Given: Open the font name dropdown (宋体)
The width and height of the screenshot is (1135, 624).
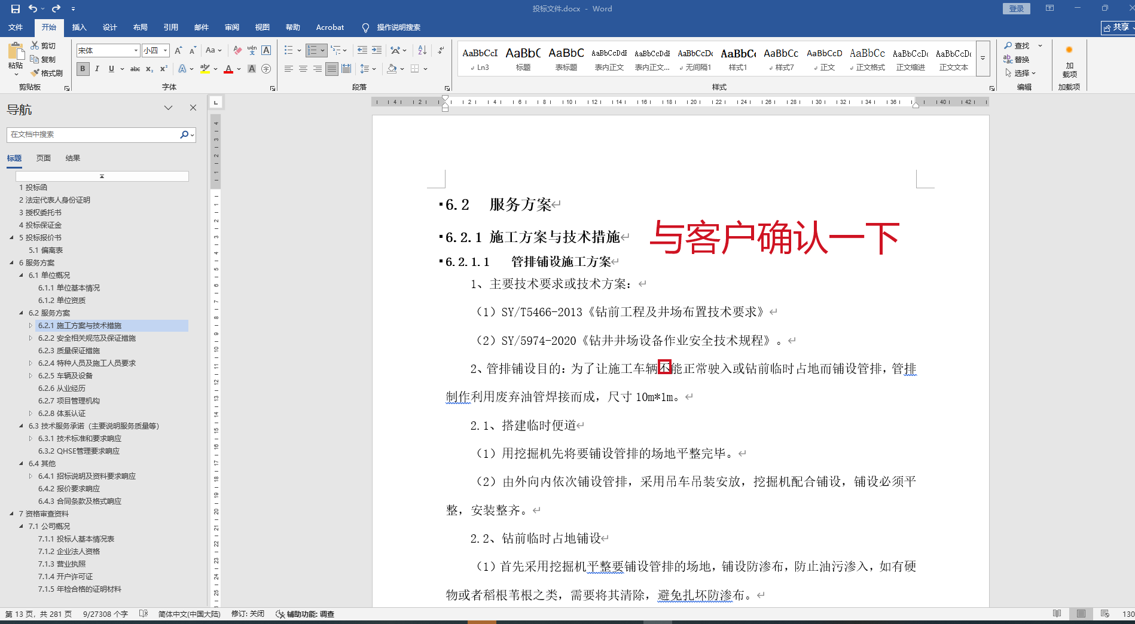Looking at the screenshot, I should coord(136,51).
